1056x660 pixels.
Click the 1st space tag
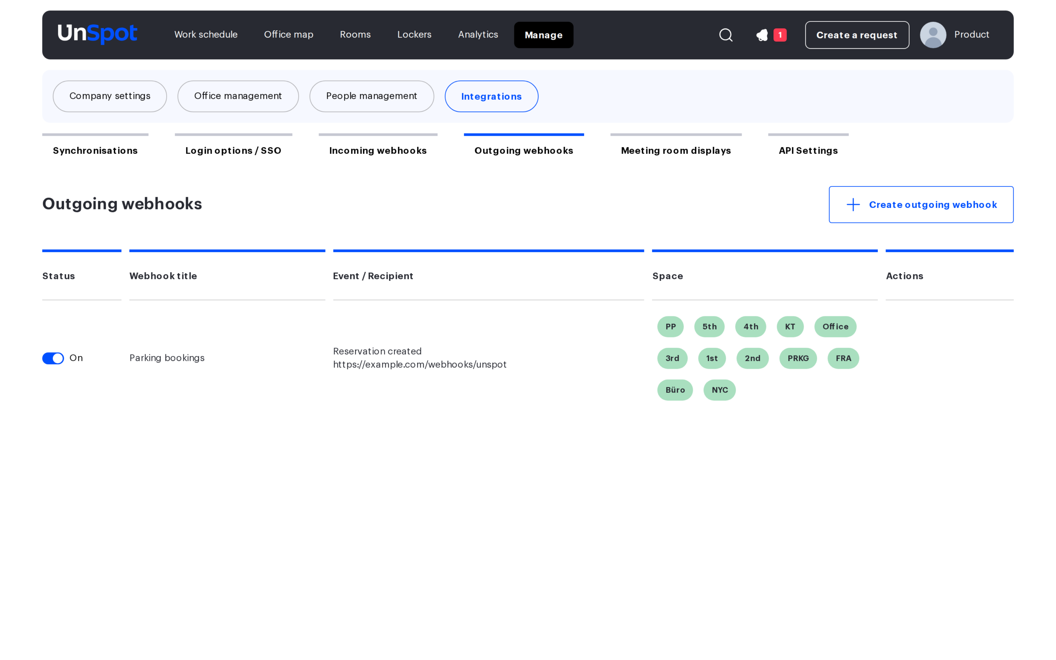pyautogui.click(x=712, y=358)
